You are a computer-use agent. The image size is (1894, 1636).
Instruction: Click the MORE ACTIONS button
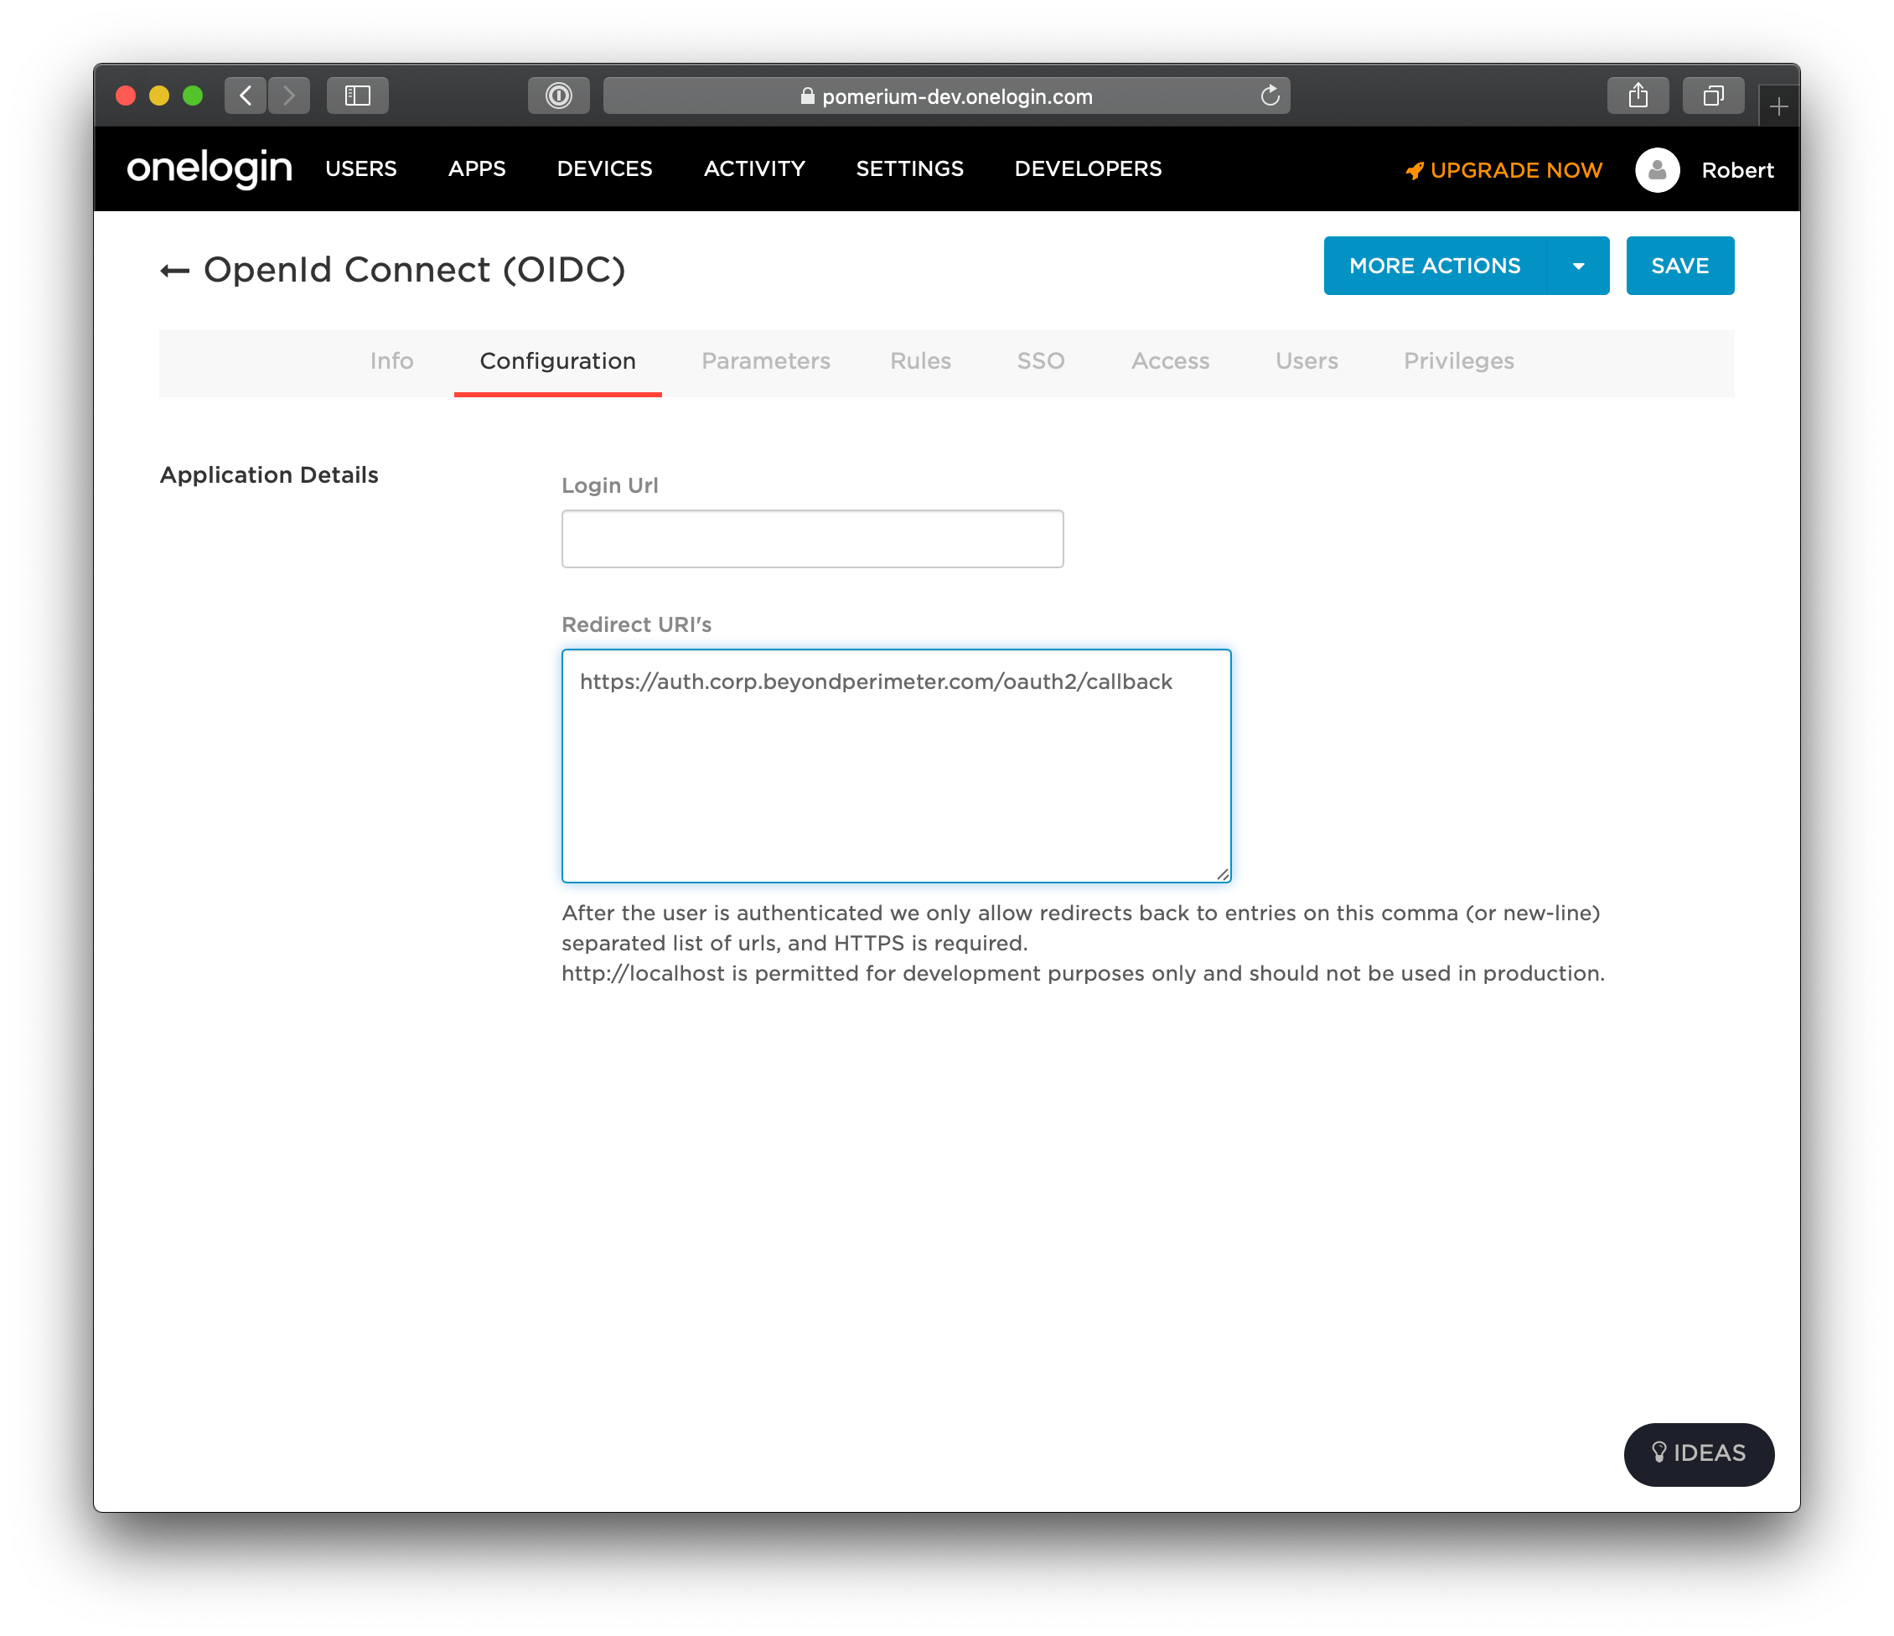point(1434,266)
